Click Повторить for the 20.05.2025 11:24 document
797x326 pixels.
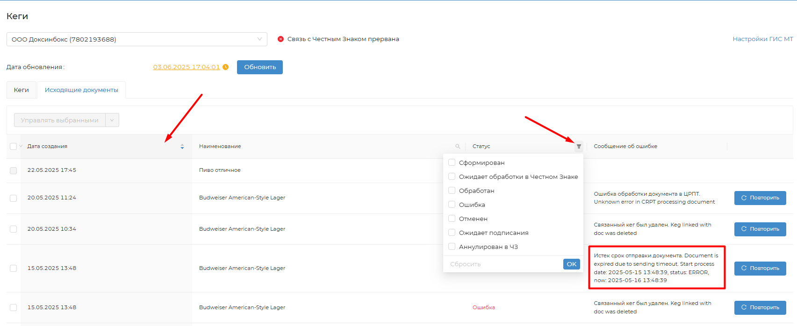point(760,198)
